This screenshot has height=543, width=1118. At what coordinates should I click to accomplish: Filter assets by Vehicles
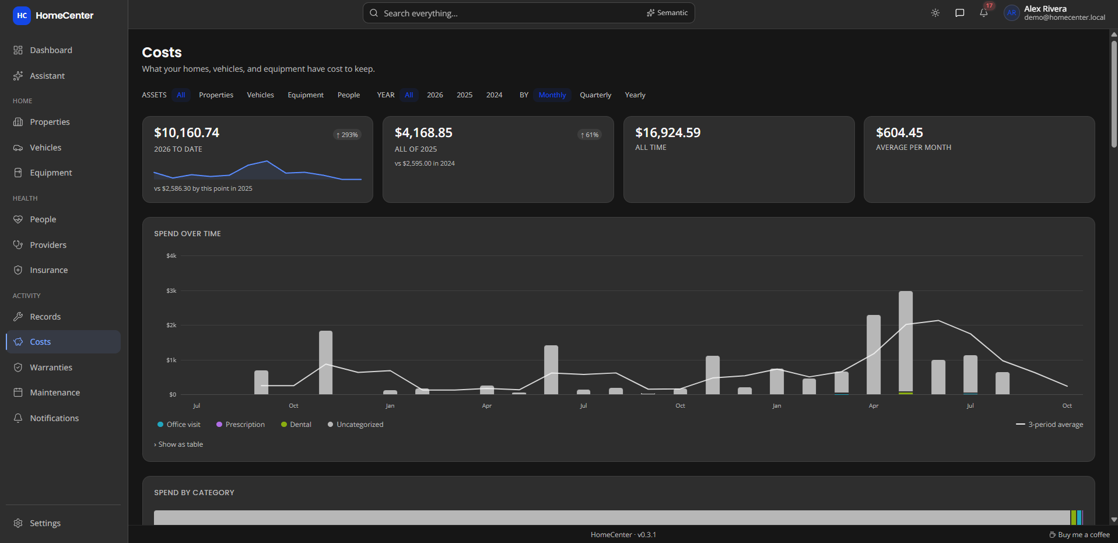pos(260,95)
